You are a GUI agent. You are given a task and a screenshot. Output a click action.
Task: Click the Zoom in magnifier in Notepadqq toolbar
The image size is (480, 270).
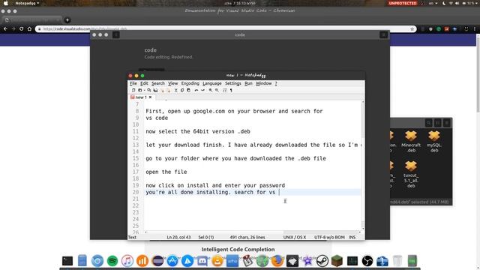tap(211, 90)
